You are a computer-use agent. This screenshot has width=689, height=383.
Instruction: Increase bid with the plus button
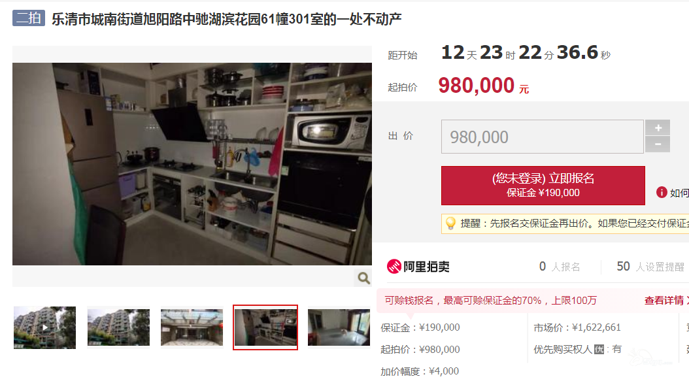pyautogui.click(x=658, y=128)
